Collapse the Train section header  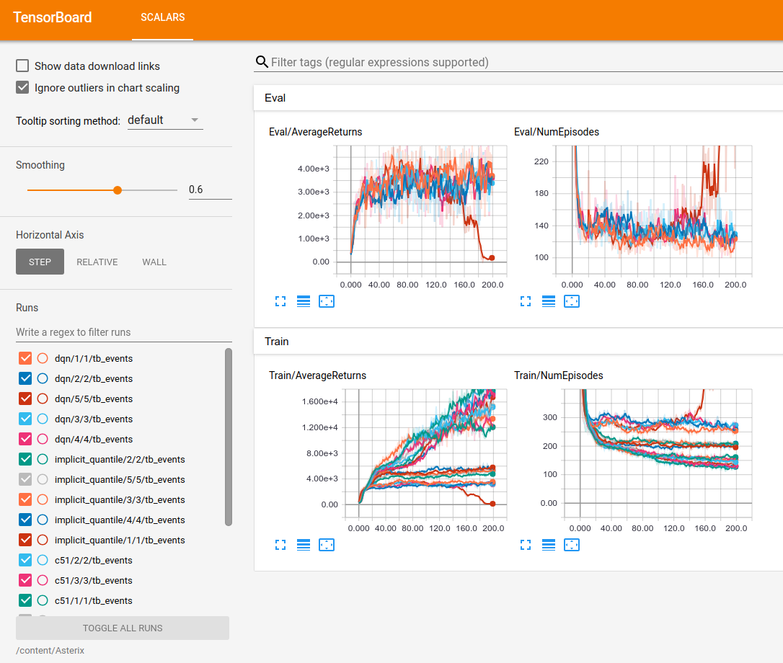coord(518,342)
